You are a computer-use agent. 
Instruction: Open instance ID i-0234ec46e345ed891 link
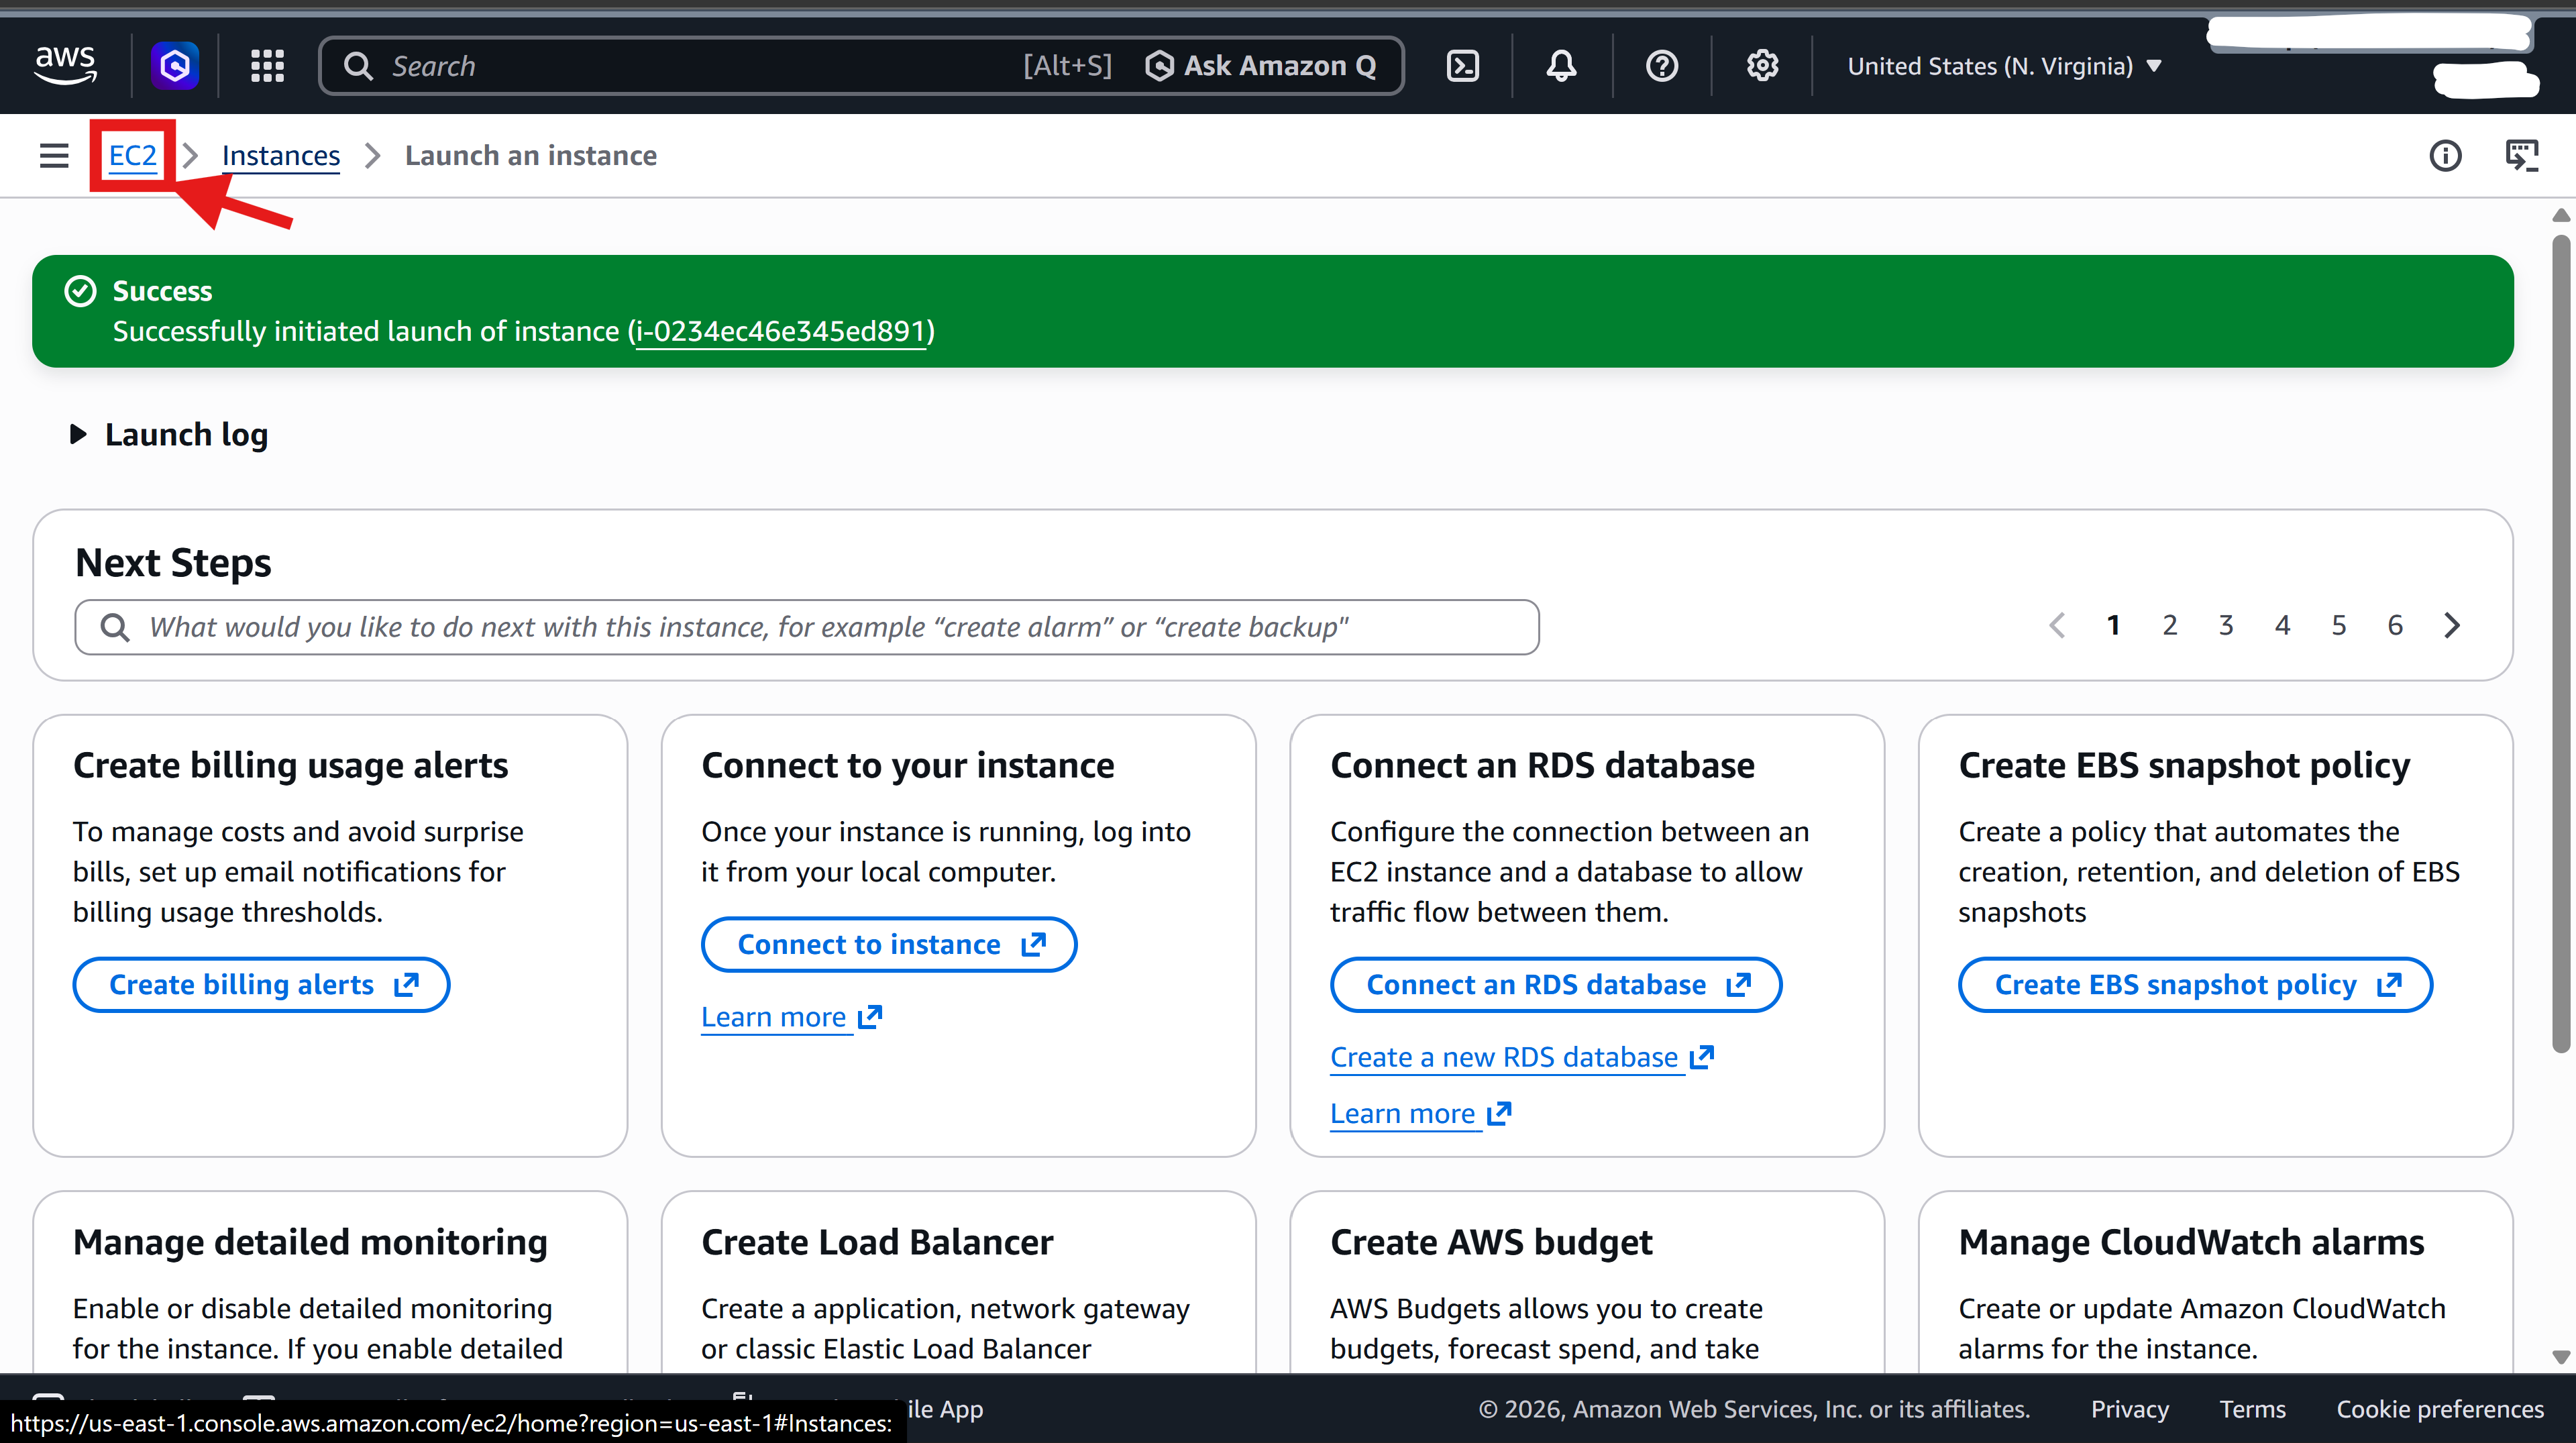(x=781, y=331)
